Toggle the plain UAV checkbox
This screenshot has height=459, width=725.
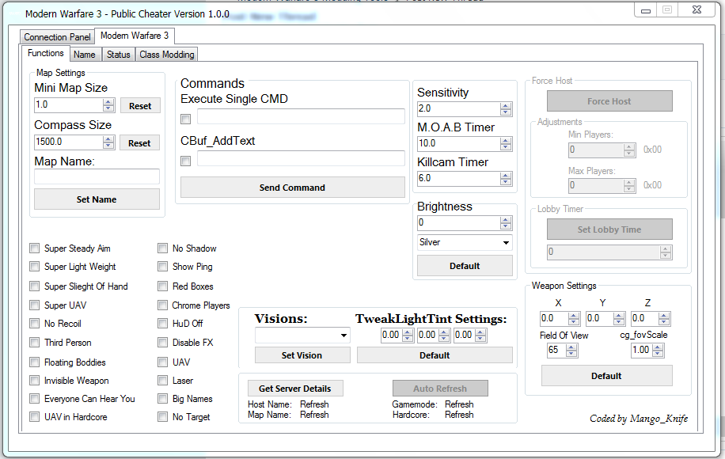[162, 362]
